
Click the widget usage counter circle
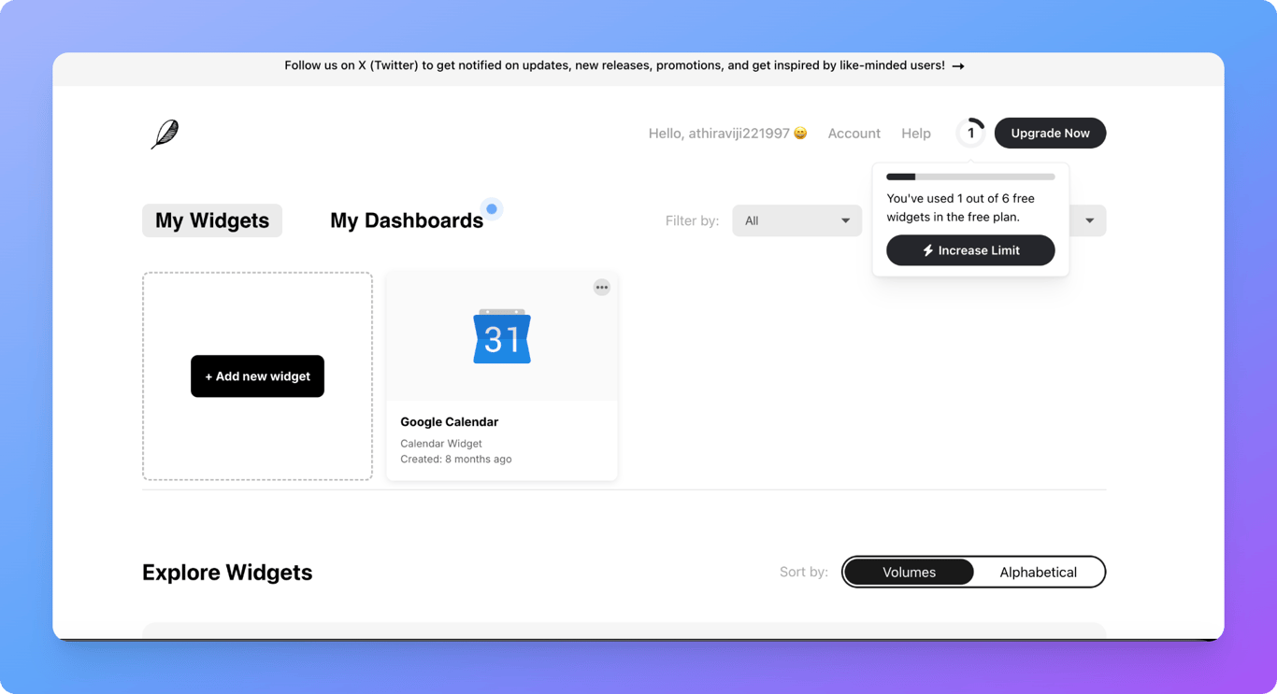click(970, 133)
